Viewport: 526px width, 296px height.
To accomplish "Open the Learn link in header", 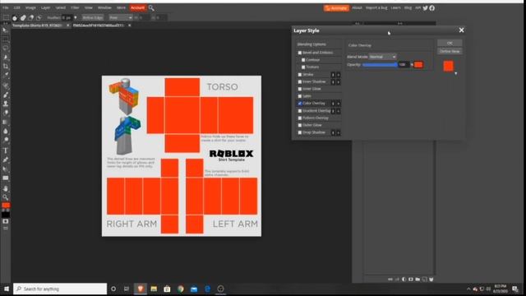I will coord(395,7).
